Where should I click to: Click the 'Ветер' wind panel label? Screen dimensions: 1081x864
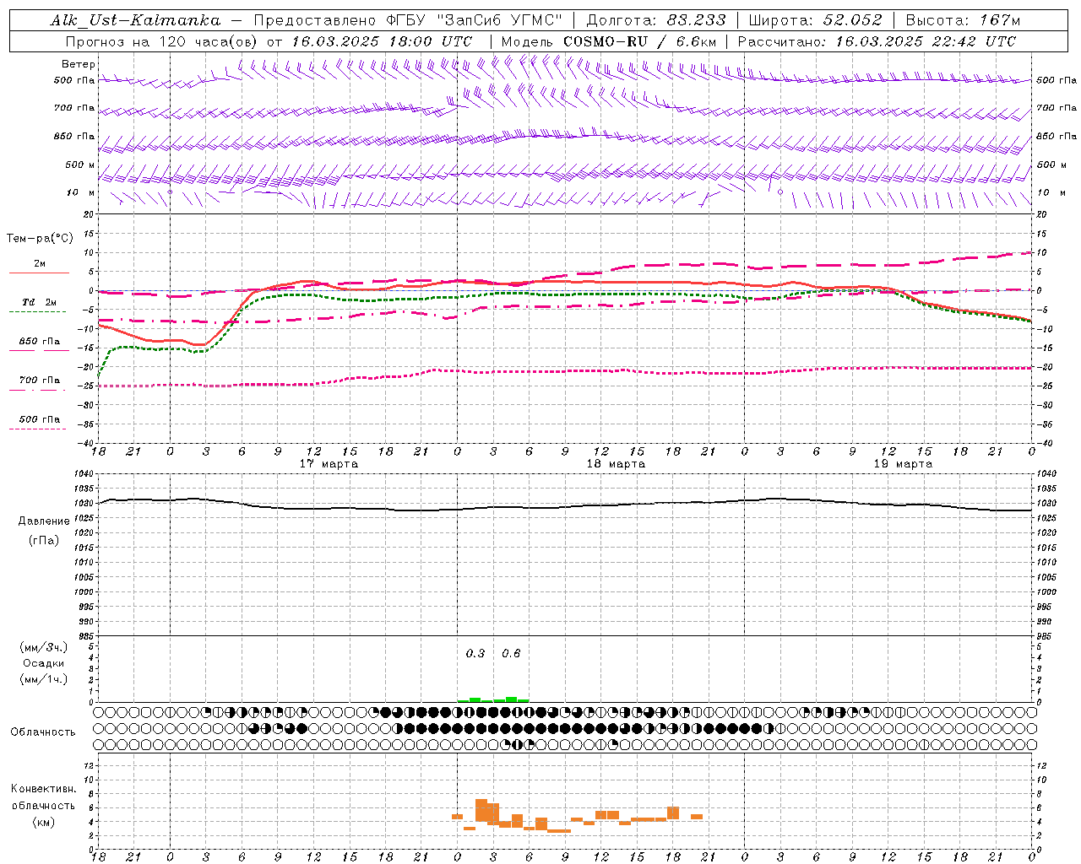pyautogui.click(x=79, y=64)
